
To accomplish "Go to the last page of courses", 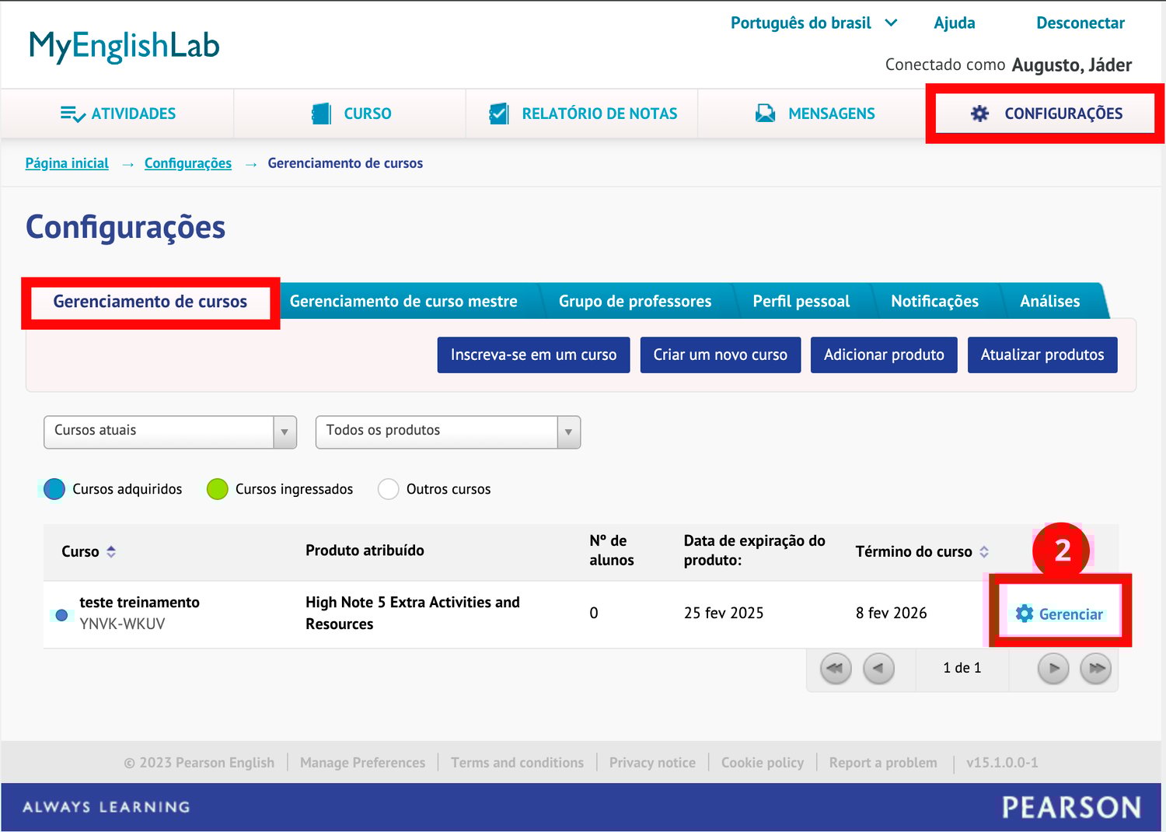I will click(x=1096, y=668).
